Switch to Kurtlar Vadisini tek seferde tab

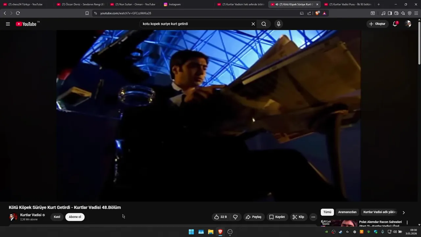pyautogui.click(x=241, y=4)
